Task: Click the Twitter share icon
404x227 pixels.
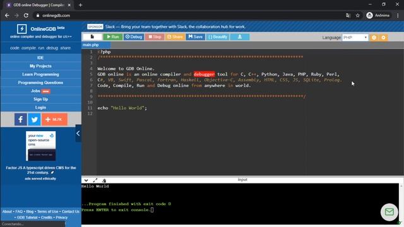Action: tap(34, 119)
